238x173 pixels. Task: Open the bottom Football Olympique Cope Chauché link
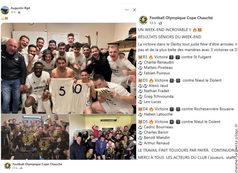click(37, 164)
